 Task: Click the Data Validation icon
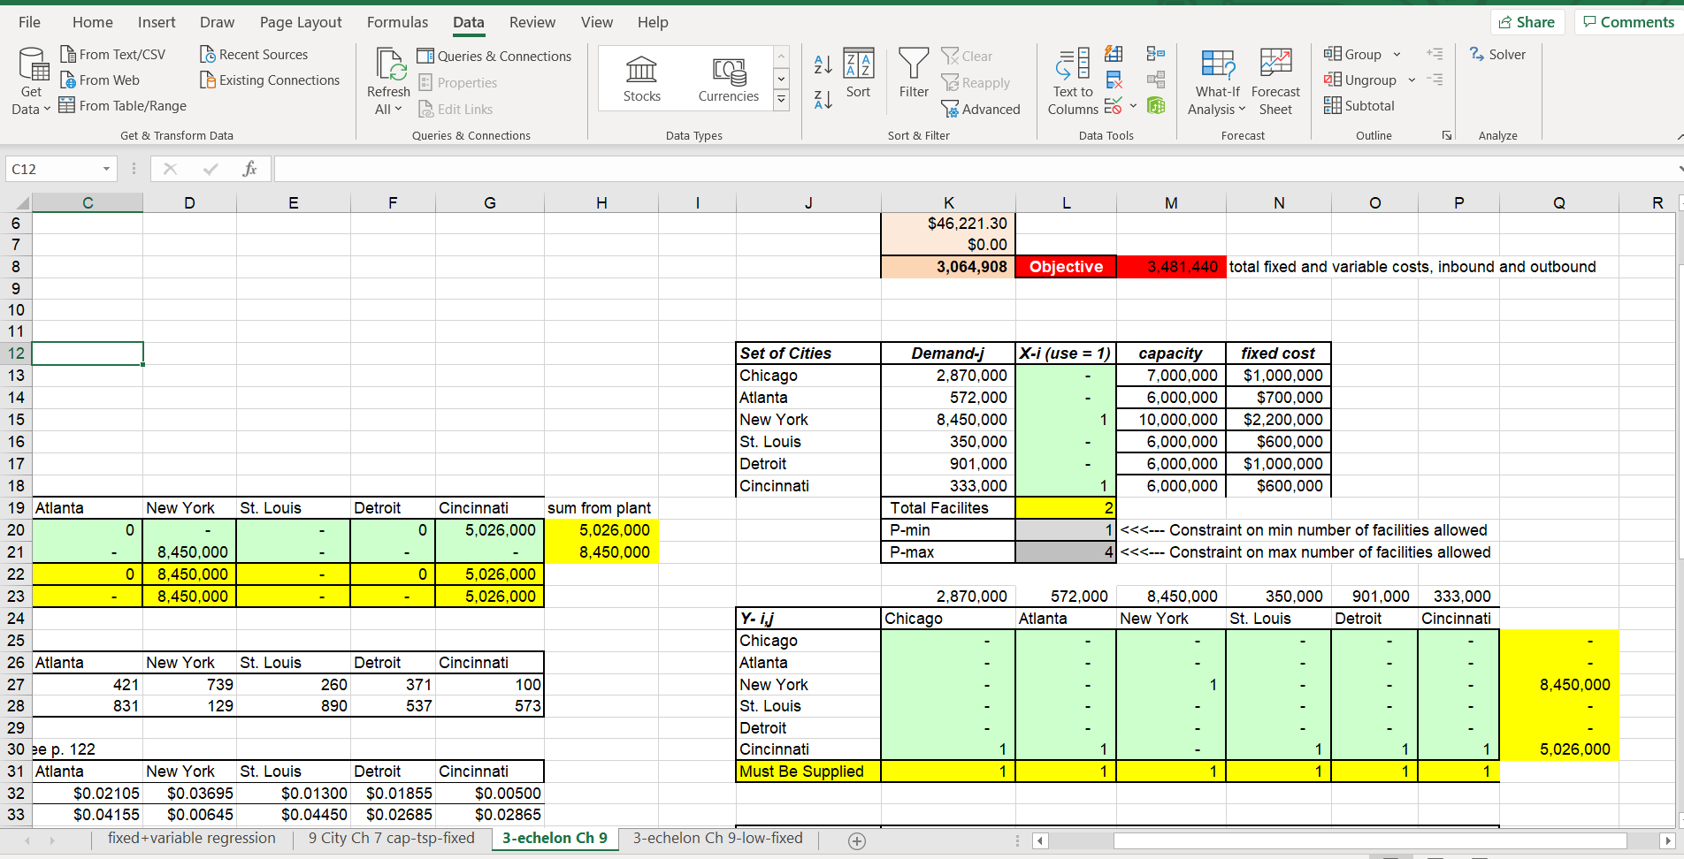click(1114, 106)
